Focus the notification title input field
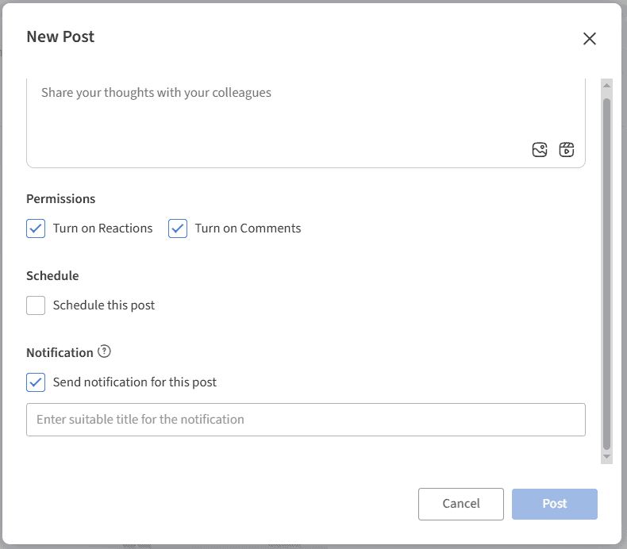This screenshot has width=627, height=549. (x=306, y=420)
